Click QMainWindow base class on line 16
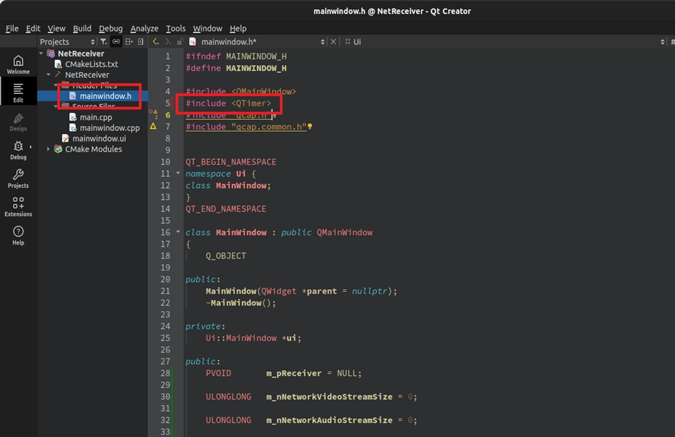675x437 pixels. point(345,233)
